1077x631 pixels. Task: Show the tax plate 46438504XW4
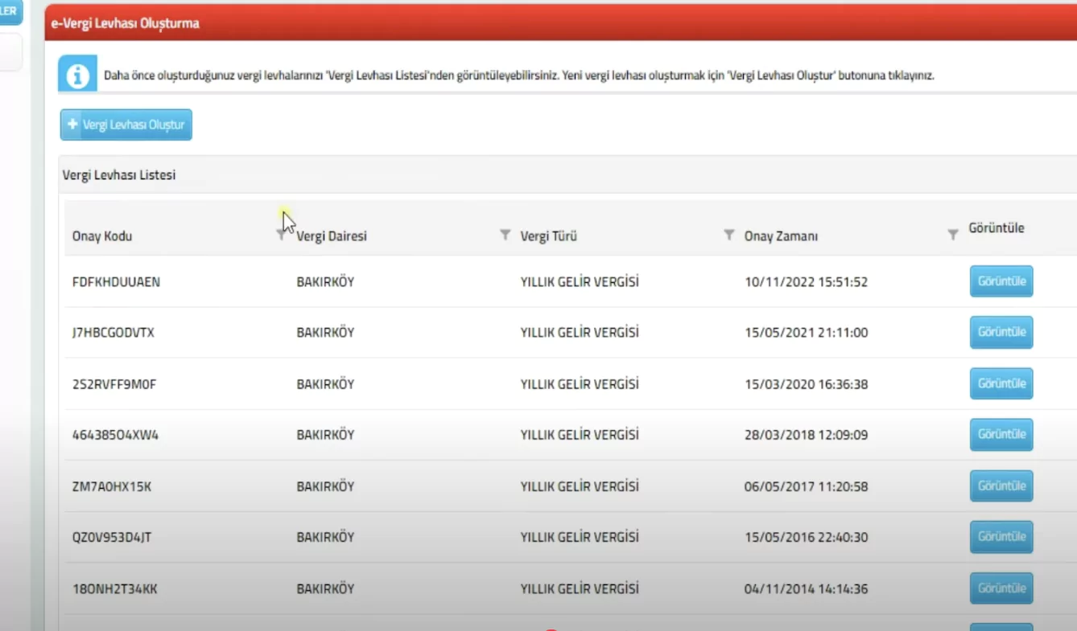coord(1001,434)
